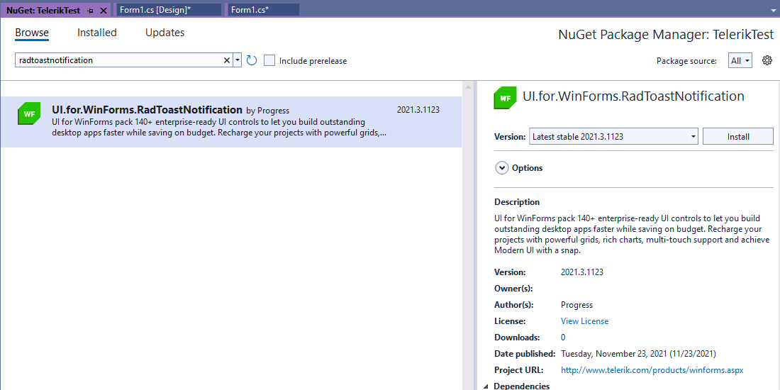Switch to the Browse tab
Image resolution: width=780 pixels, height=390 pixels.
coord(32,33)
